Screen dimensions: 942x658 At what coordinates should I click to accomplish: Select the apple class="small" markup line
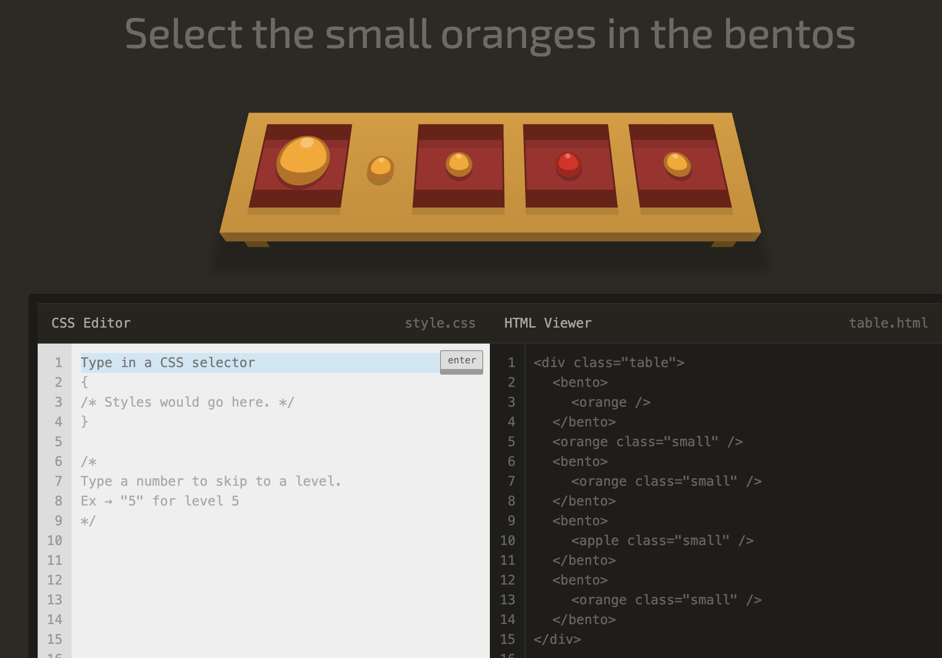662,540
